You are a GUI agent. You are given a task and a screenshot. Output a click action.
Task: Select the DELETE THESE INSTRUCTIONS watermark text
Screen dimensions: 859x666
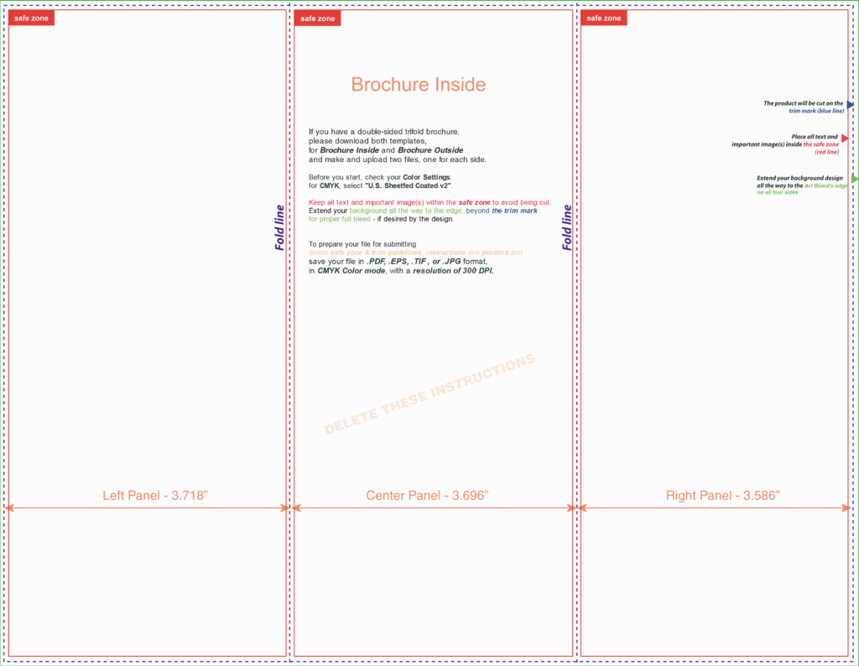[x=429, y=394]
